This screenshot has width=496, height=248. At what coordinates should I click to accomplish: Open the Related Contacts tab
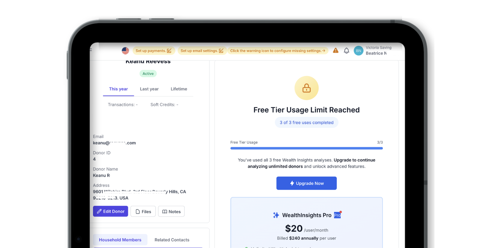(172, 240)
